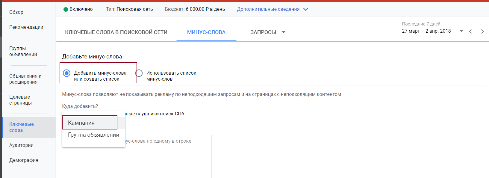Open the Запросы tab
The image size is (489, 178).
263,32
